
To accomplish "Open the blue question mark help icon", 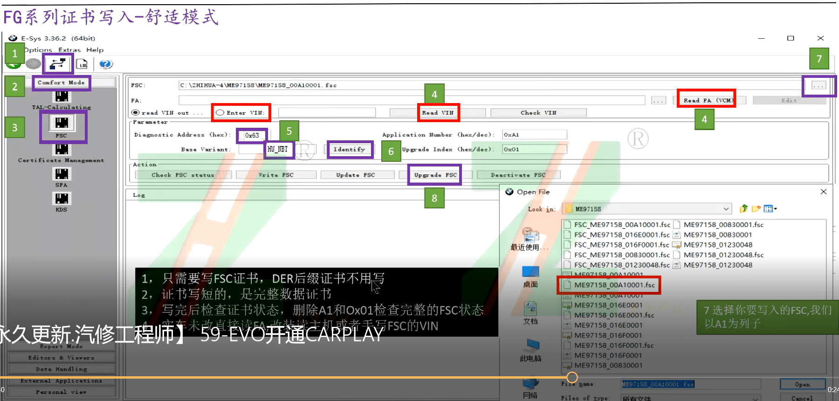I will pos(106,64).
